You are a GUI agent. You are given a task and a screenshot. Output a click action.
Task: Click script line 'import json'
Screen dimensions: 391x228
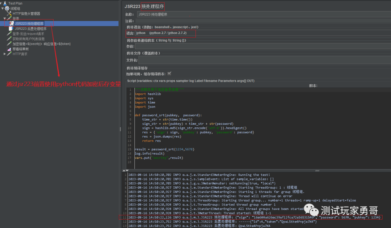pos(145,107)
